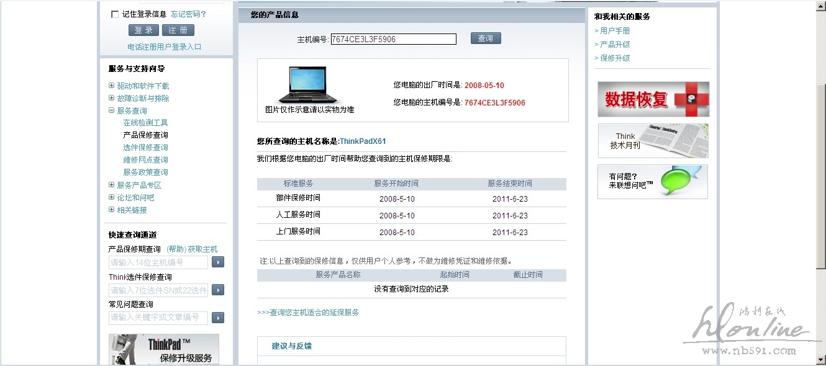826x366 pixels.
Task: Open the 忘记密码? link
Action: pyautogui.click(x=188, y=14)
